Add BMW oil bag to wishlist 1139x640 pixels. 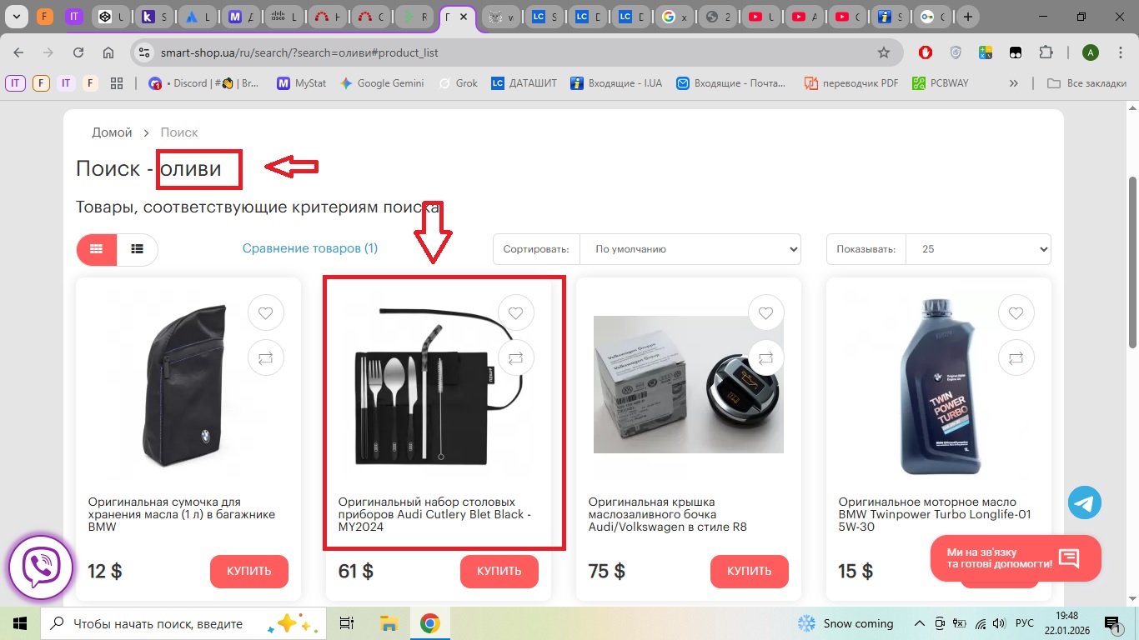(265, 313)
